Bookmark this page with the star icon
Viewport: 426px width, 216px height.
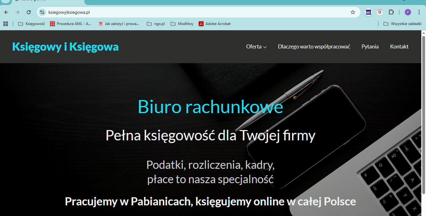[x=353, y=12]
